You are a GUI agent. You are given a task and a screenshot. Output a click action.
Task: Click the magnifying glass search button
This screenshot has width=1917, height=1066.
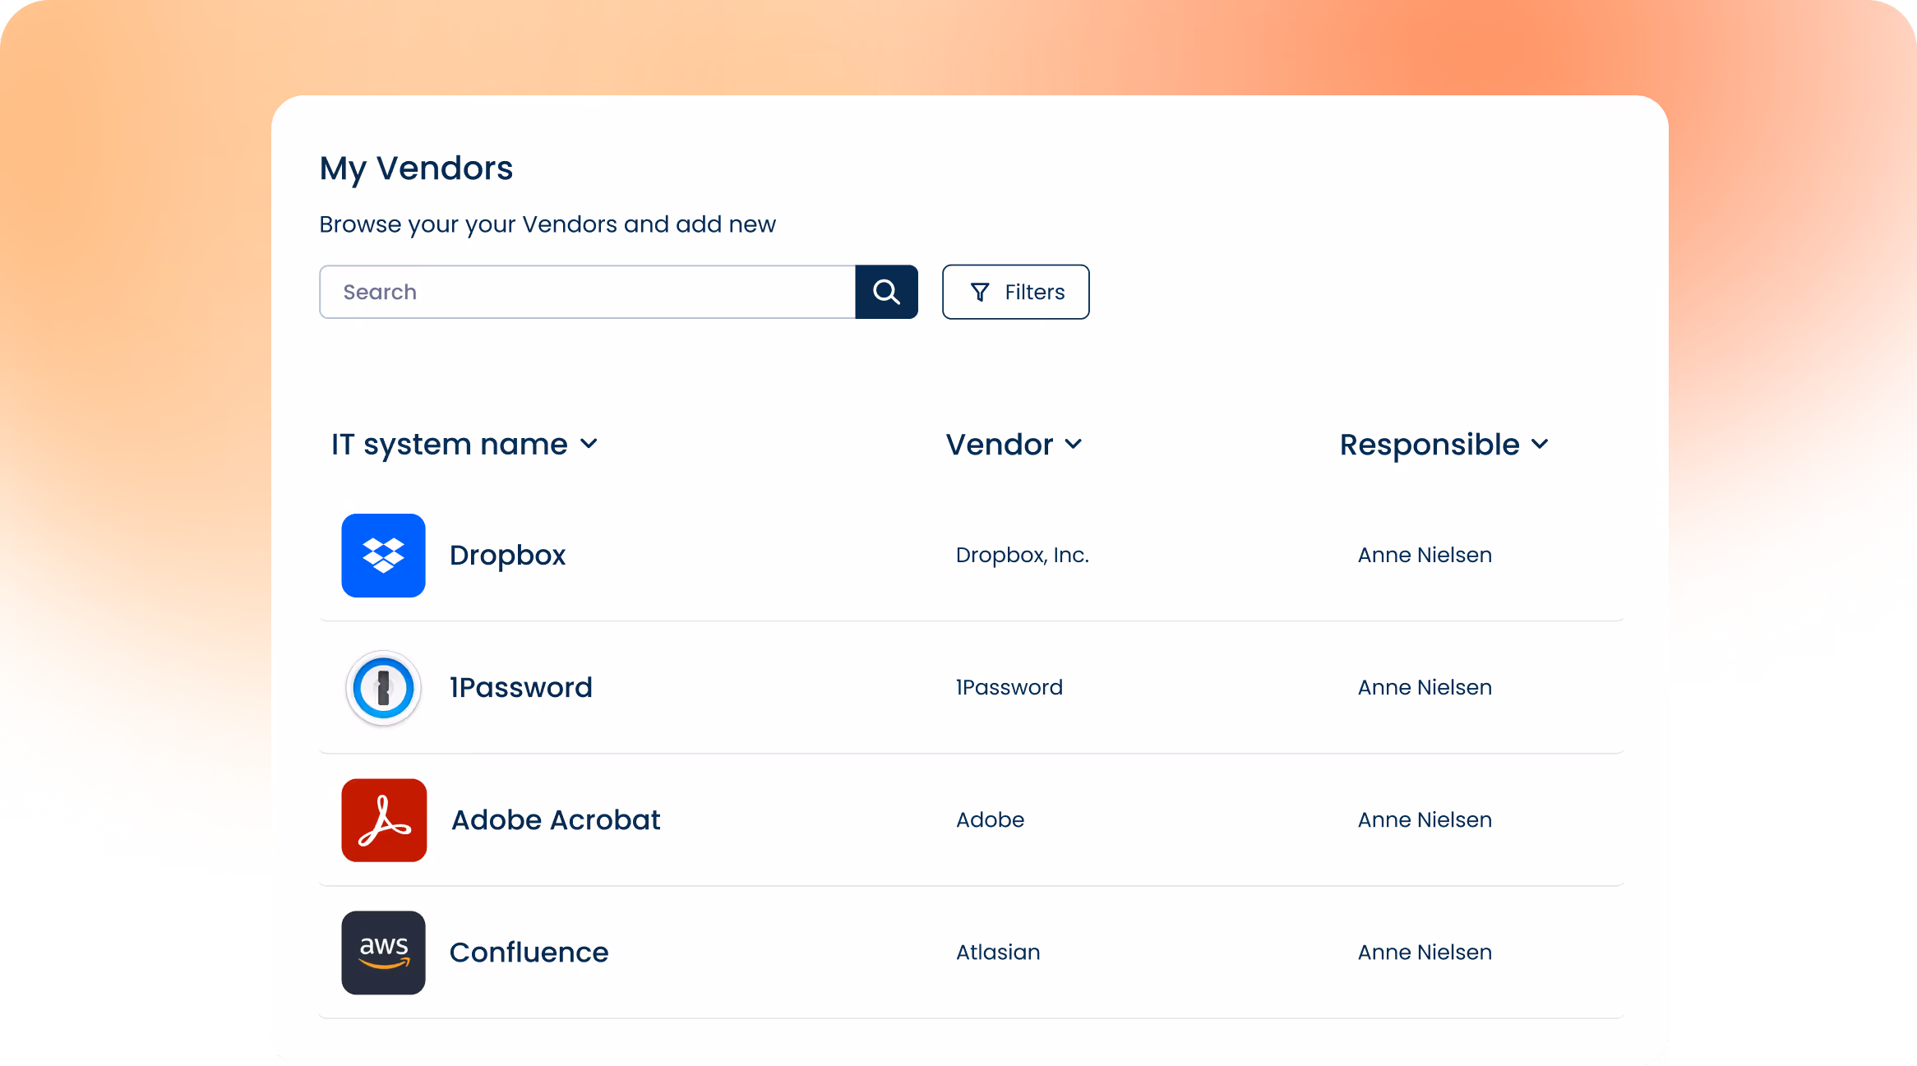pyautogui.click(x=886, y=292)
